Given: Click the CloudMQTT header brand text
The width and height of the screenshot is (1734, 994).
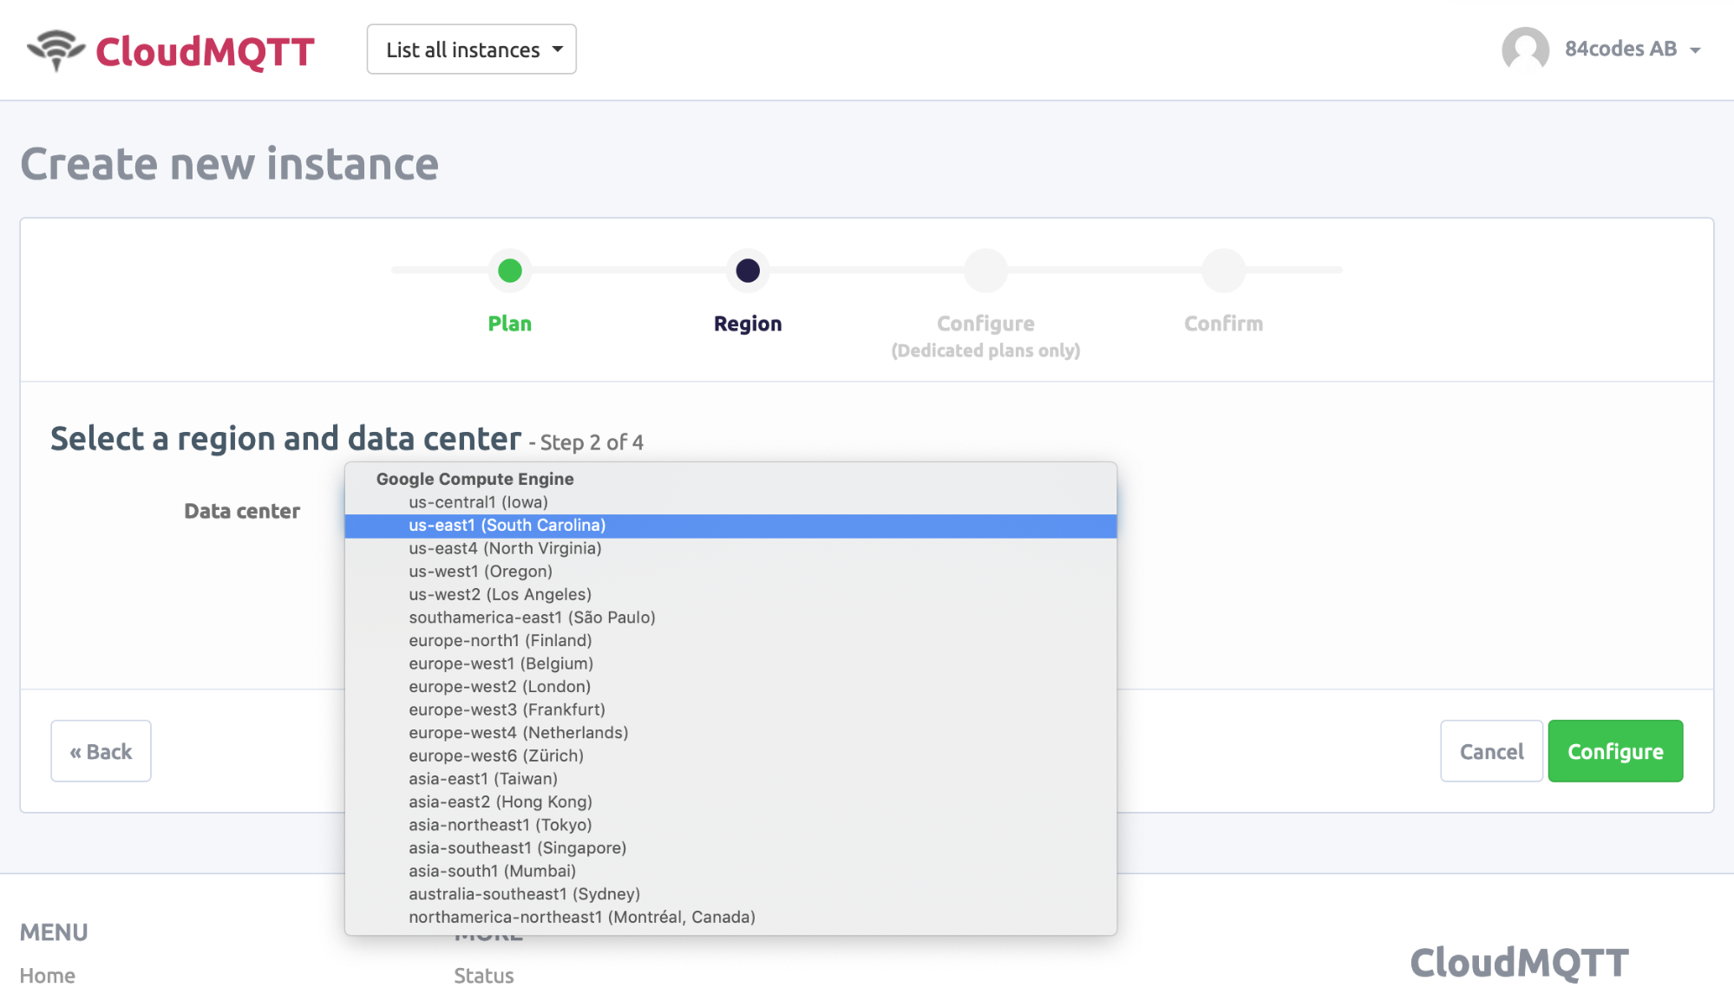Looking at the screenshot, I should [x=205, y=51].
